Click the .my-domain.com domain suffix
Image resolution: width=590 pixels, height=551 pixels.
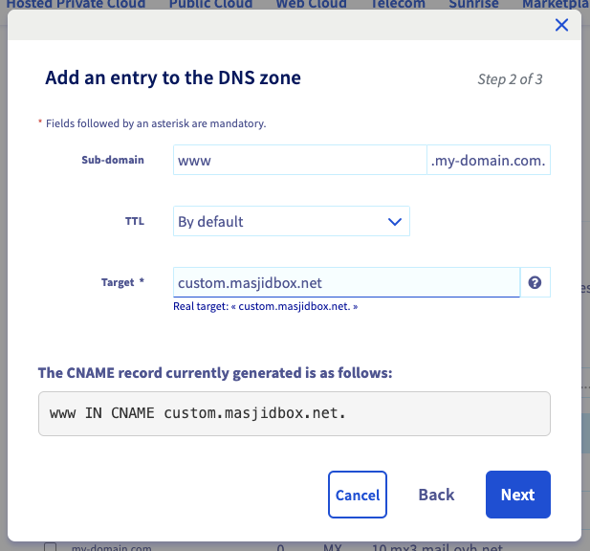(x=488, y=160)
